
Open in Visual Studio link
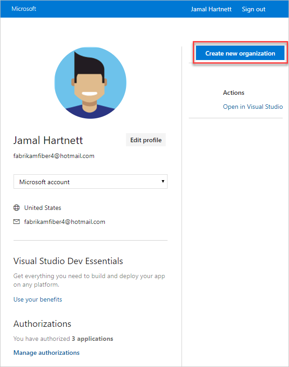pos(252,107)
